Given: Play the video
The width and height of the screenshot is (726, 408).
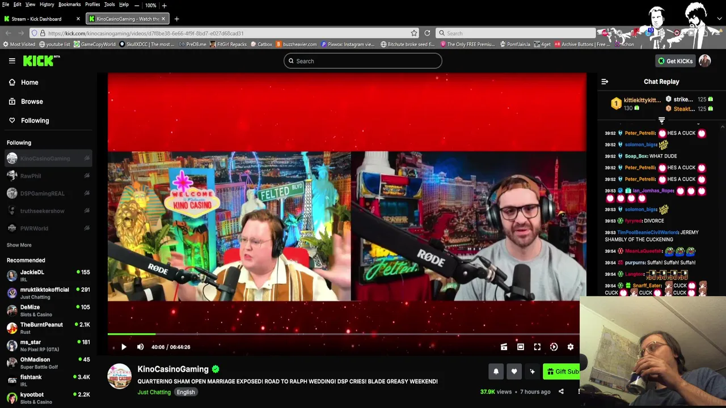Looking at the screenshot, I should pos(124,347).
